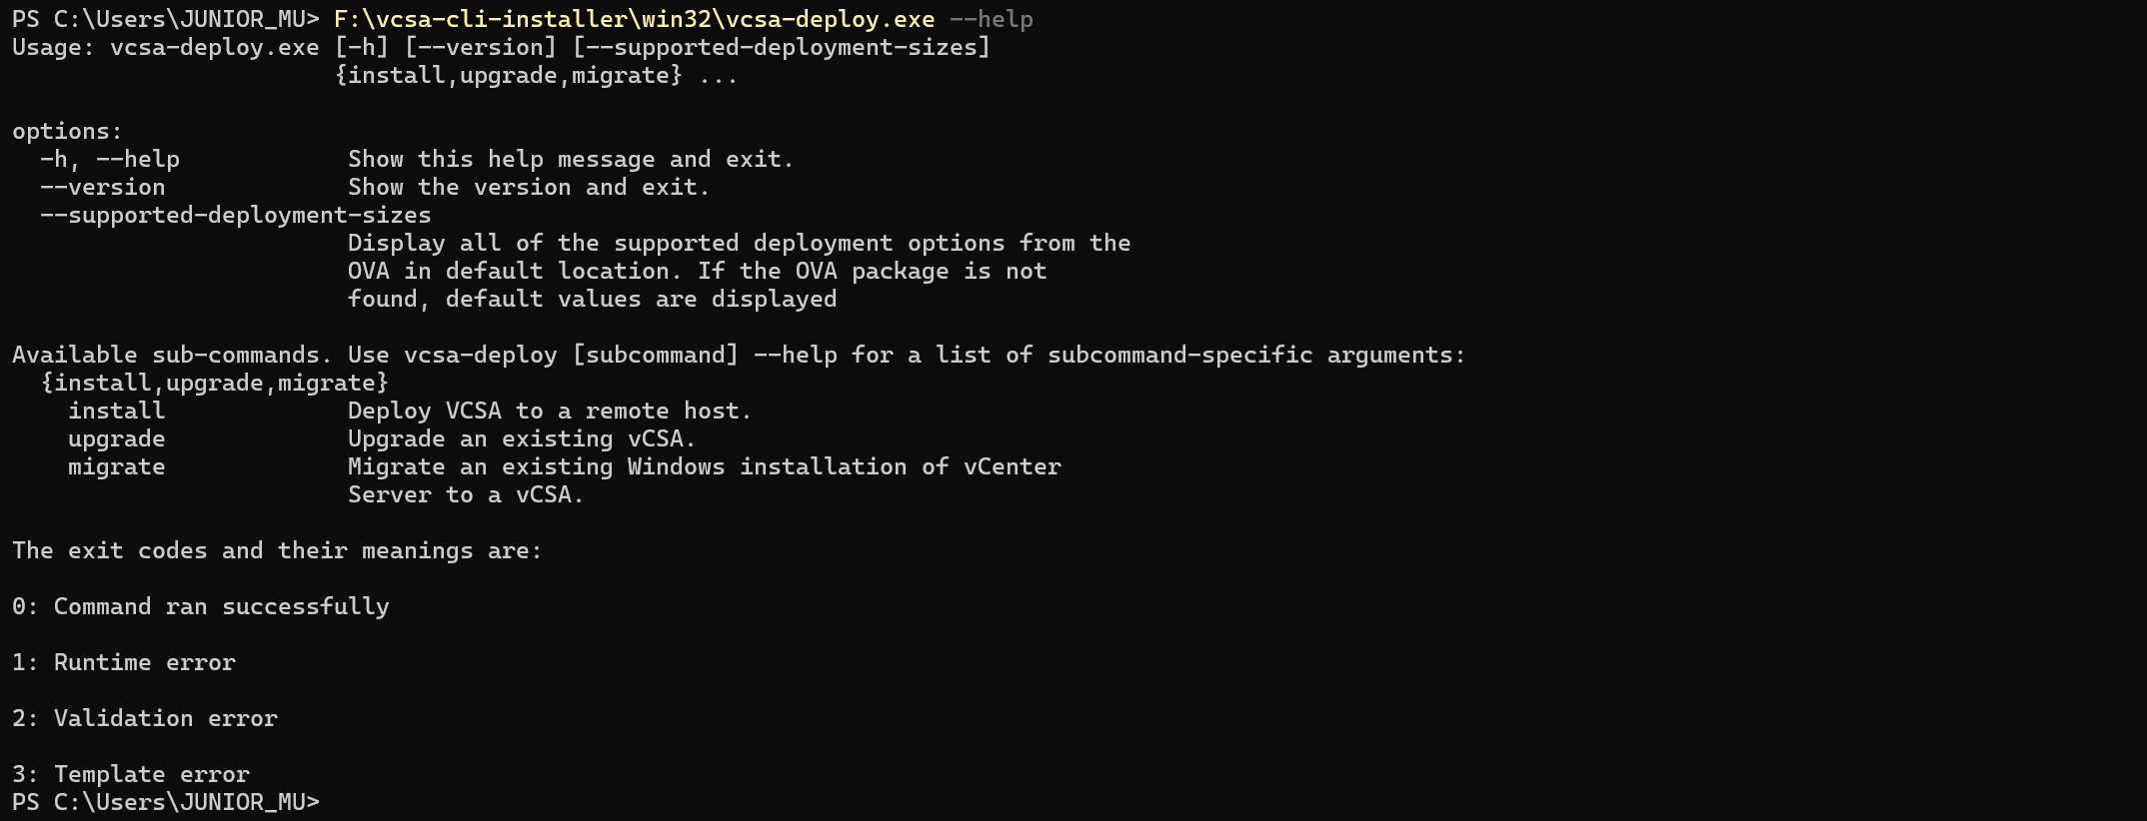Click 'Deploy VCSA to a remote host.' description
Screen dimensions: 2147x821
tap(550, 410)
